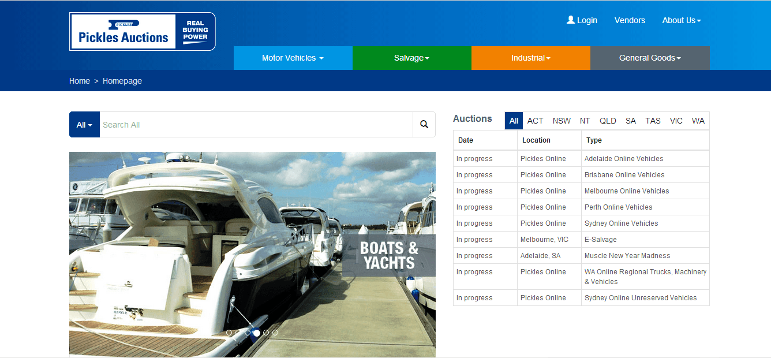
Task: Click the Auctions panel heading
Action: coord(473,119)
